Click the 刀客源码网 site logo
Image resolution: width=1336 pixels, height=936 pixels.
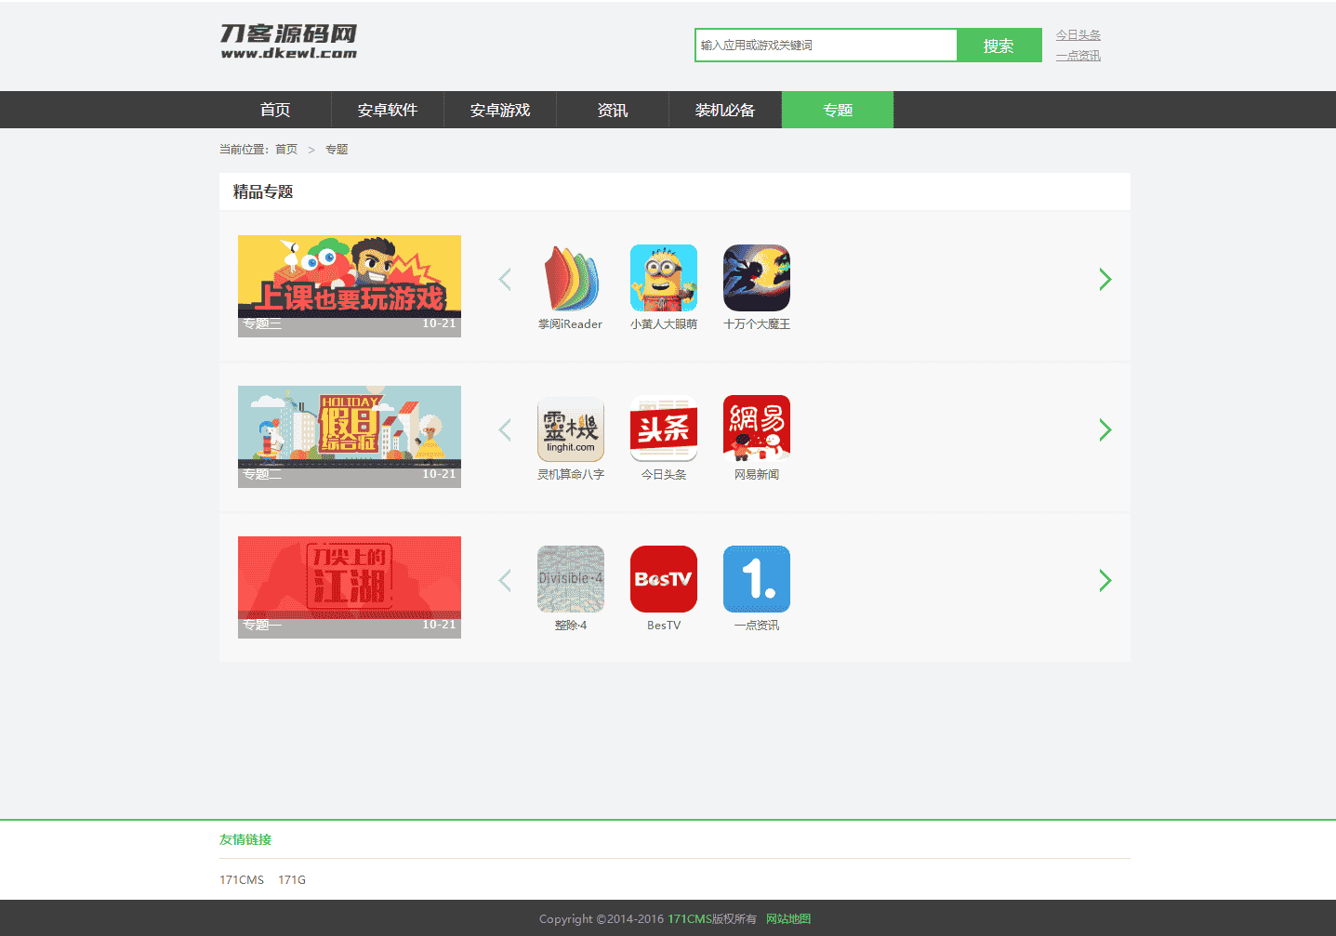pyautogui.click(x=288, y=42)
